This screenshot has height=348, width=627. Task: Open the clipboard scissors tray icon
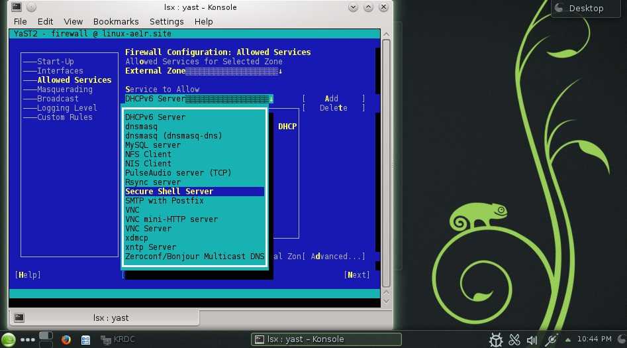click(x=514, y=340)
